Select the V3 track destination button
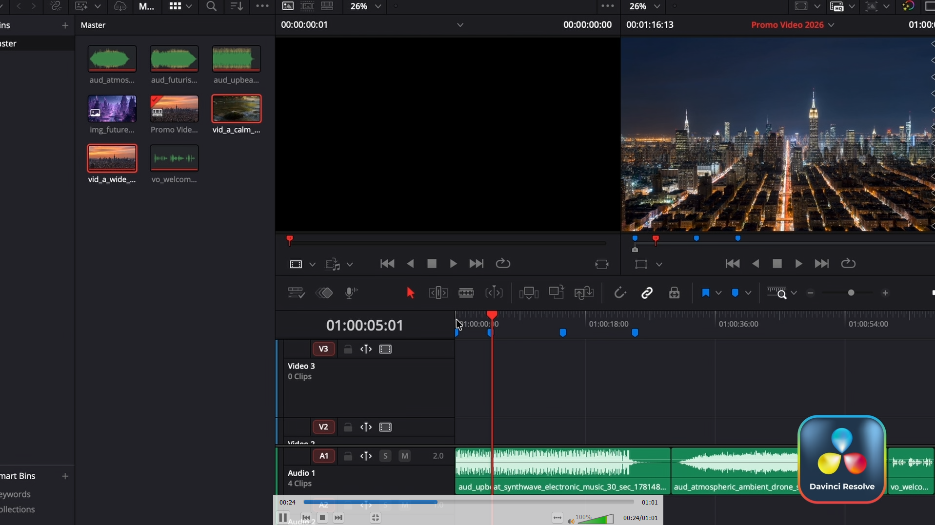The image size is (935, 525). (x=323, y=349)
